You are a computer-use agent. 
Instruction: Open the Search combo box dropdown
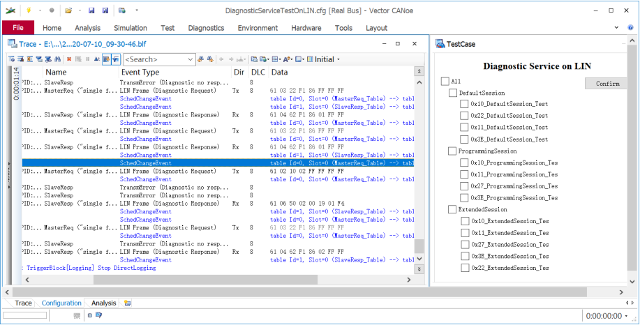coord(191,59)
